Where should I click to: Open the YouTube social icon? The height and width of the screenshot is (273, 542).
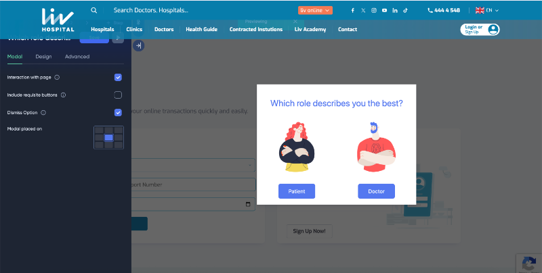tap(384, 10)
